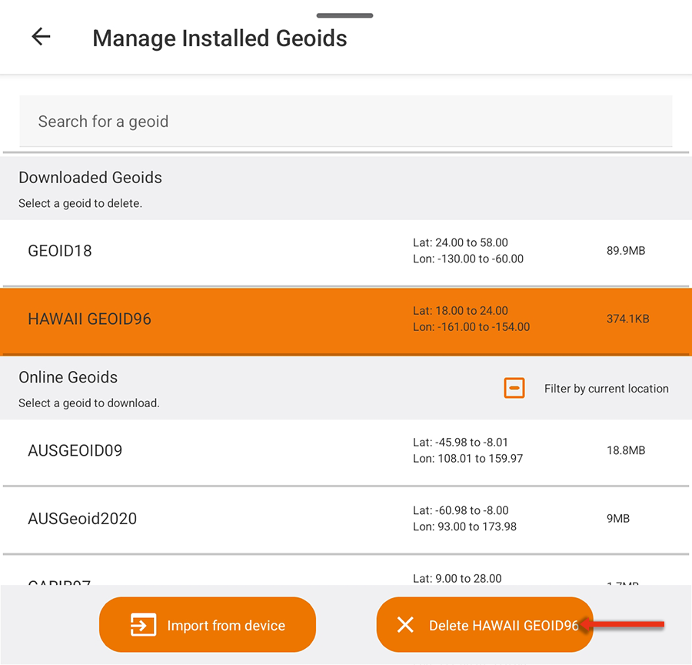Click Lat: 18.00 to 24.00 text

pyautogui.click(x=461, y=311)
